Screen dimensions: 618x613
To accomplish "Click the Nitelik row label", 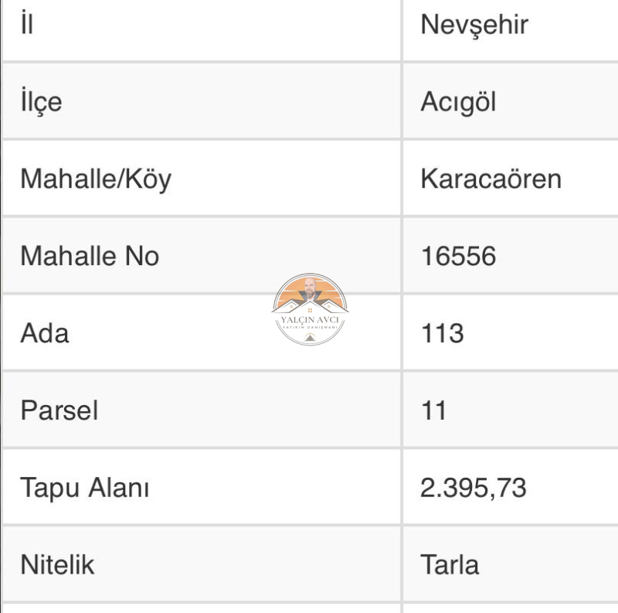I will (x=57, y=564).
